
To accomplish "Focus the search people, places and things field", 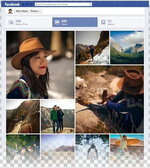I will pyautogui.click(x=61, y=4).
